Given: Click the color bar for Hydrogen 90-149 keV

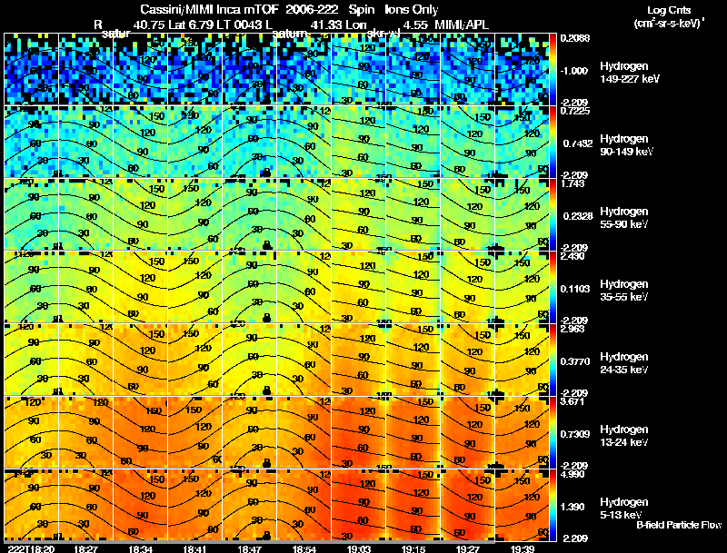Looking at the screenshot, I should point(553,142).
